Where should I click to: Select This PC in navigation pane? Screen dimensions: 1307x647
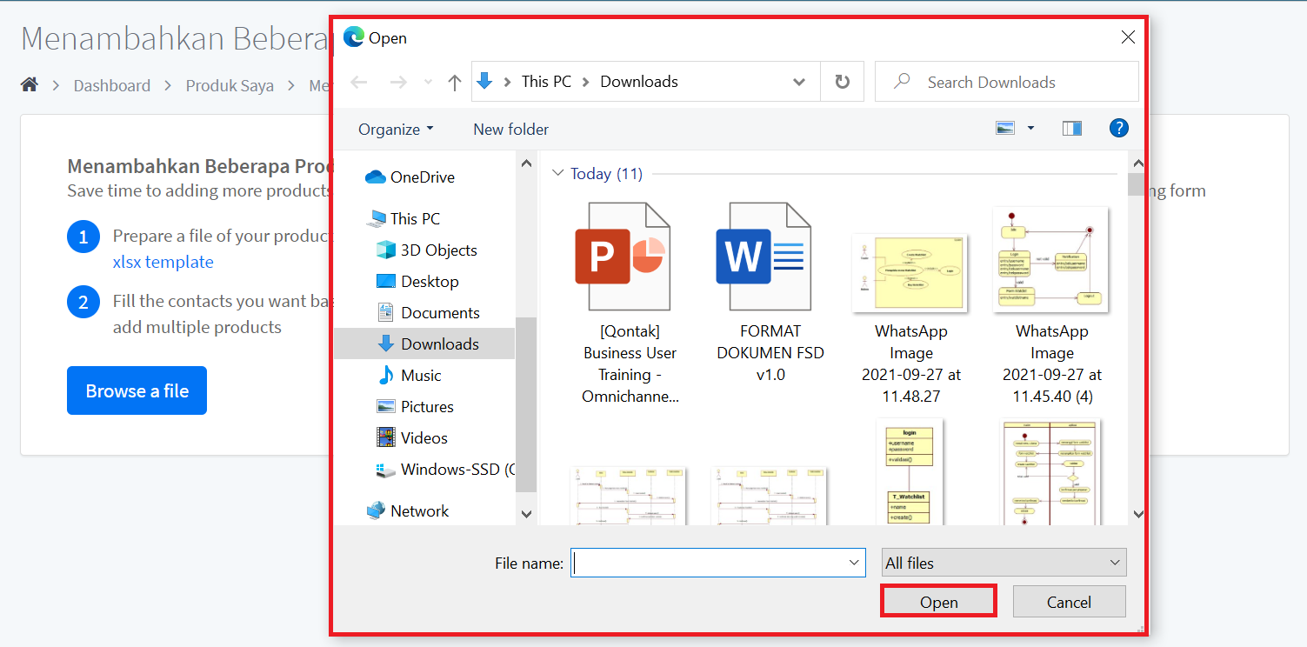pos(403,219)
